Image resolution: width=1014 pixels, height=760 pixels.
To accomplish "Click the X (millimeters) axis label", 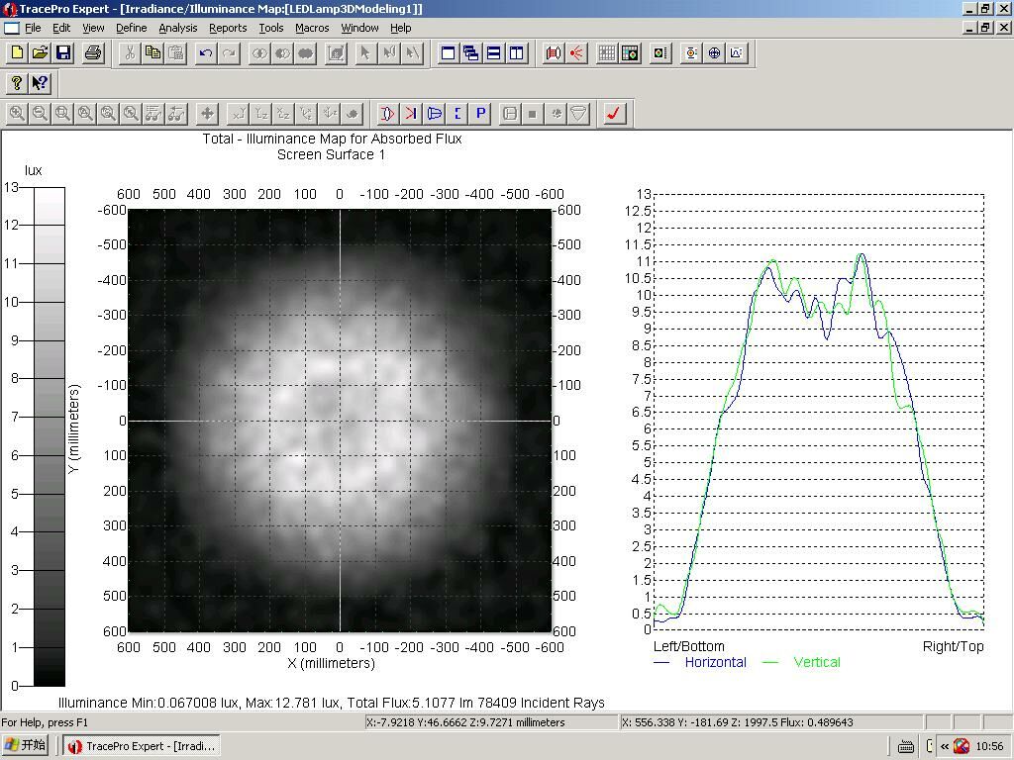I will [x=331, y=663].
